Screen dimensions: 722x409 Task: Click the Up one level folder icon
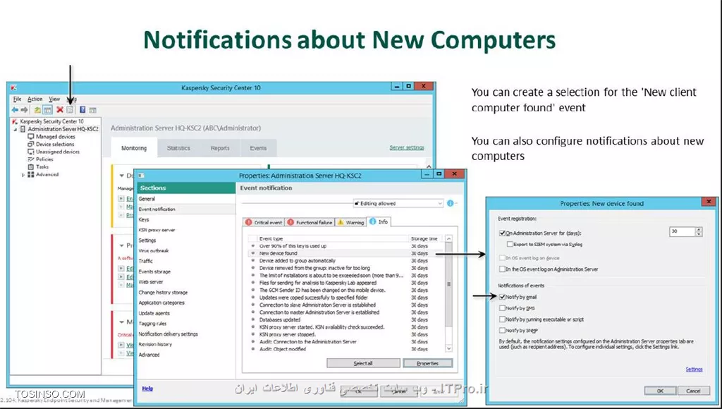37,109
